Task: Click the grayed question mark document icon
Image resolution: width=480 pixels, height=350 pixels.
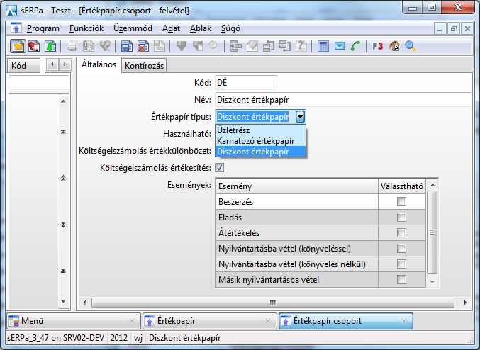Action: tap(301, 46)
